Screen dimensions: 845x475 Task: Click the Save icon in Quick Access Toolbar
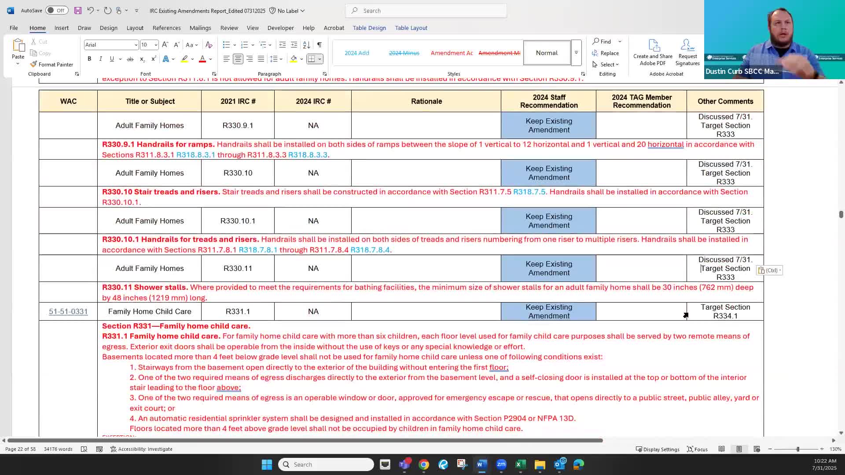point(78,10)
